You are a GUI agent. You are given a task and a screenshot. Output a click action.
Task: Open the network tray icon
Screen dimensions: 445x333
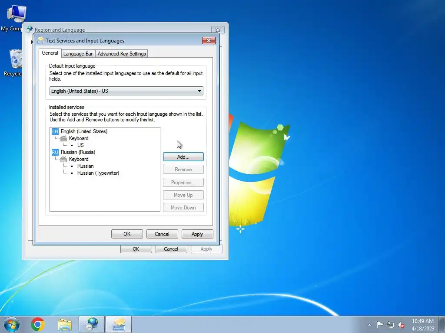[x=391, y=325]
